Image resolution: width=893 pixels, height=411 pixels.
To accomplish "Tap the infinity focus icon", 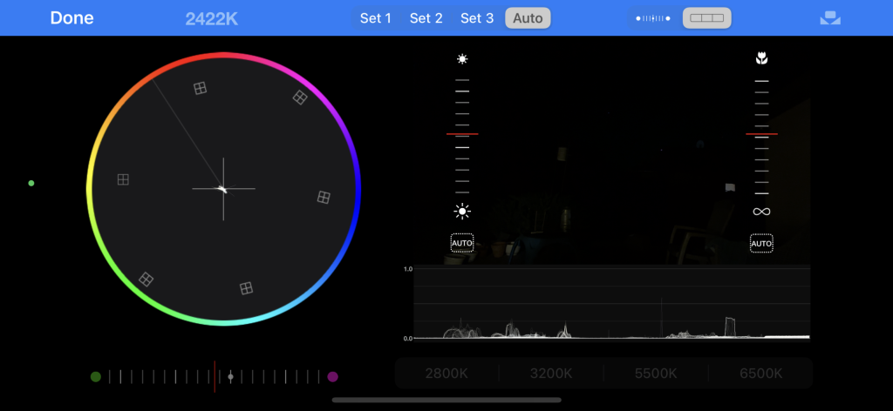I will point(761,212).
